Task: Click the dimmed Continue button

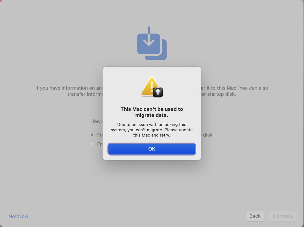Action: pyautogui.click(x=283, y=216)
